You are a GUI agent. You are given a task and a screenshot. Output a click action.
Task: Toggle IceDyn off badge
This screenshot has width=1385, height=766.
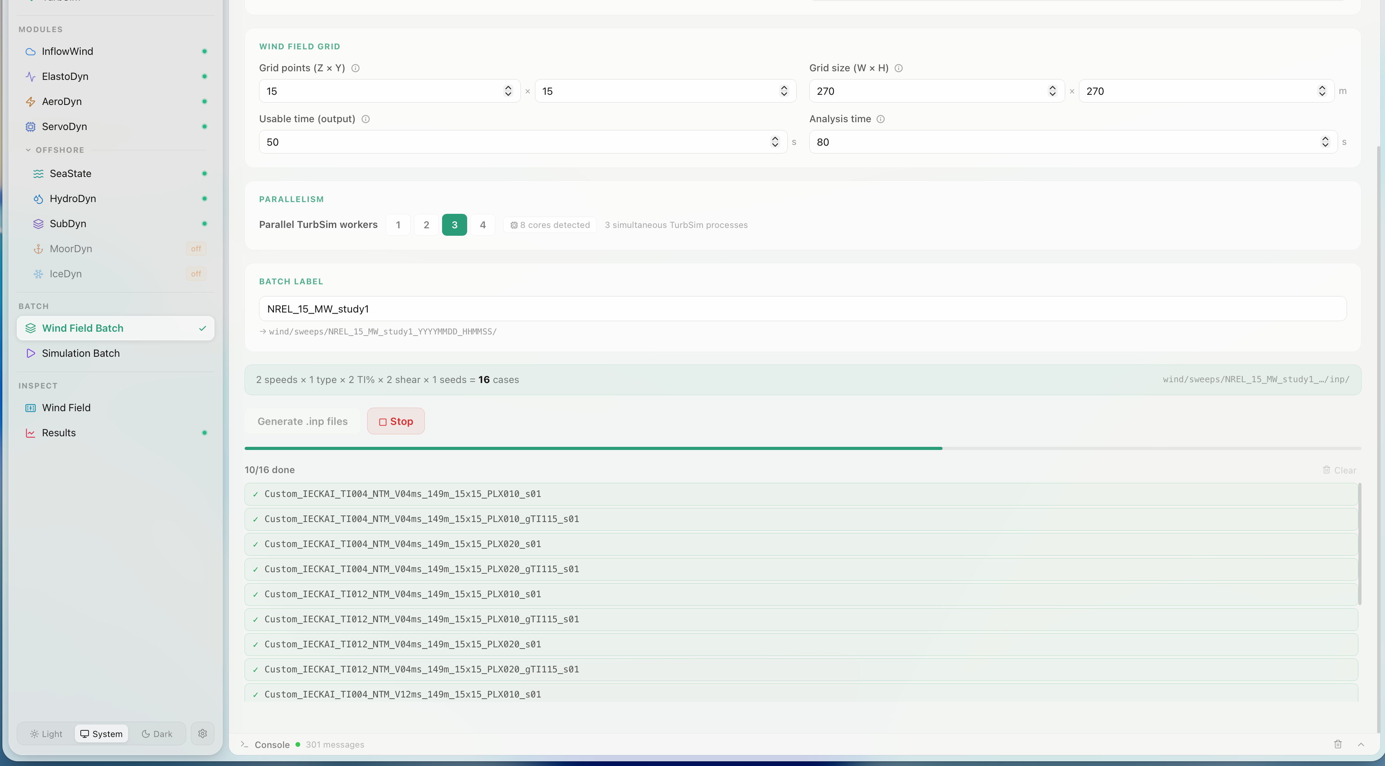(196, 274)
